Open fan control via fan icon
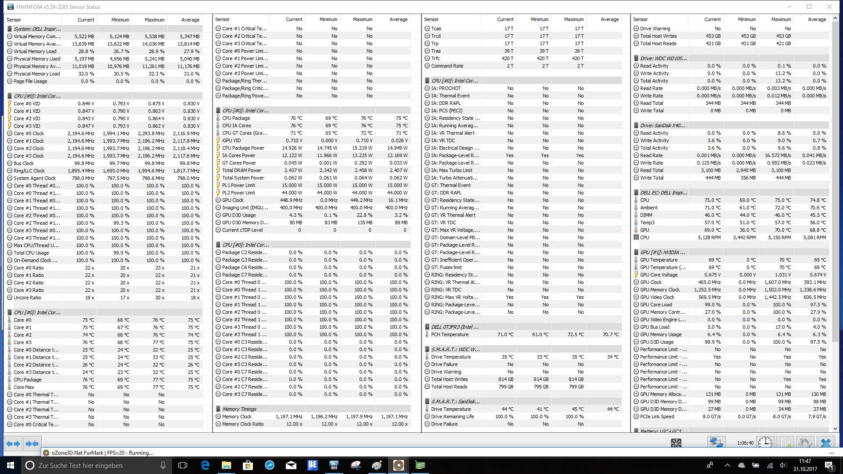843x474 pixels. tap(676, 443)
